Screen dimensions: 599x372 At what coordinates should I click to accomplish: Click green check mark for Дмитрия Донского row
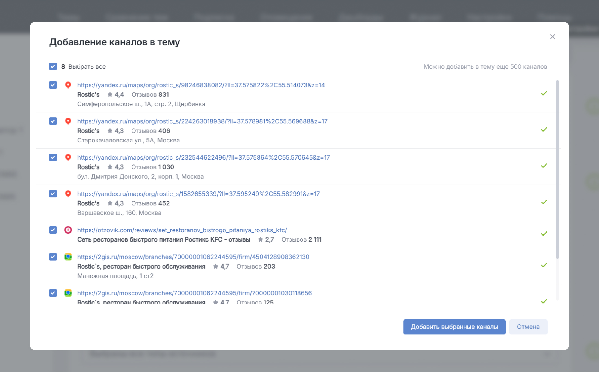544,166
